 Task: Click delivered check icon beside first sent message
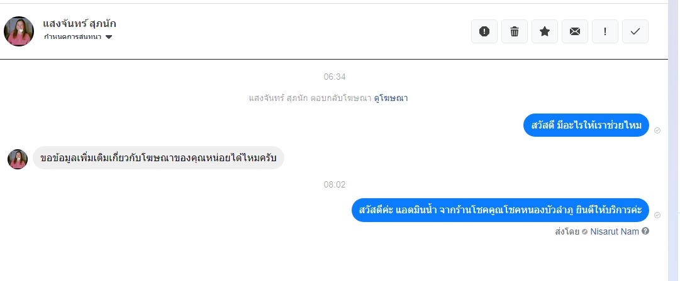pyautogui.click(x=657, y=130)
